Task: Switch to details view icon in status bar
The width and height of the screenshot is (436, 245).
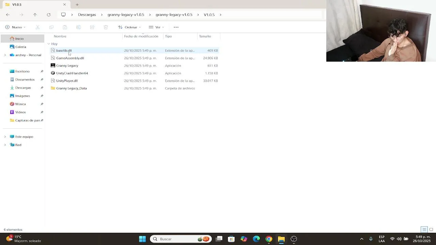Action: (424, 230)
